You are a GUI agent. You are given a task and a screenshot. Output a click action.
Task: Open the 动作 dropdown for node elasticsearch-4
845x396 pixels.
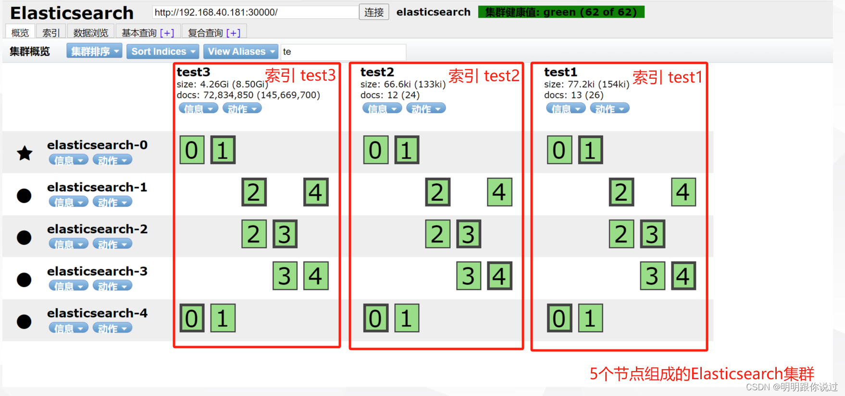(112, 328)
